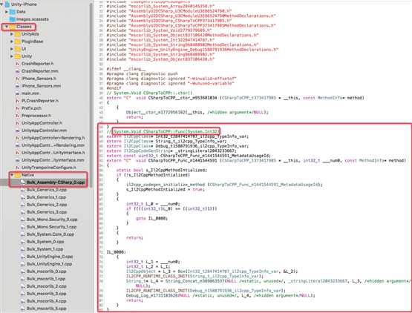412x313 pixels.
Task: Click the Images.xcassets asset catalog icon
Action: [13, 19]
